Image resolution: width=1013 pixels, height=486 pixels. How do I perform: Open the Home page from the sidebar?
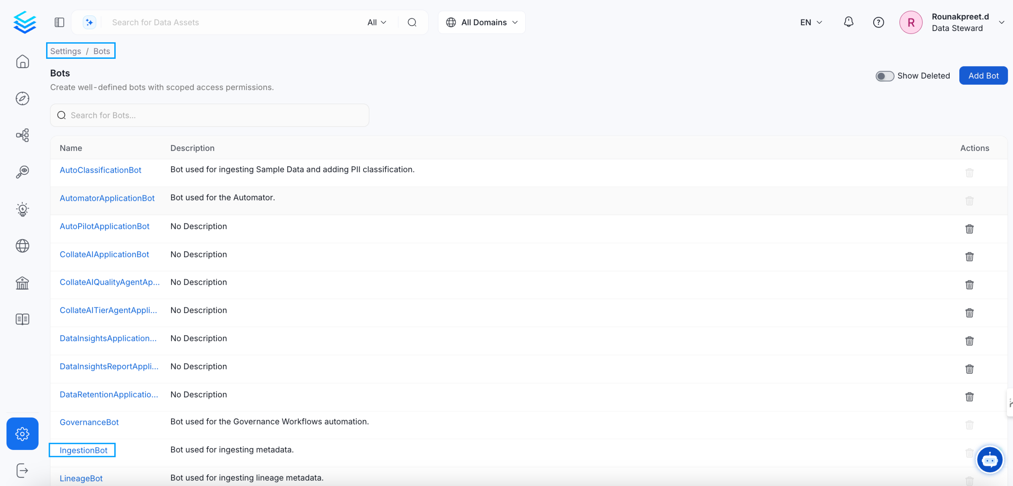pyautogui.click(x=22, y=62)
